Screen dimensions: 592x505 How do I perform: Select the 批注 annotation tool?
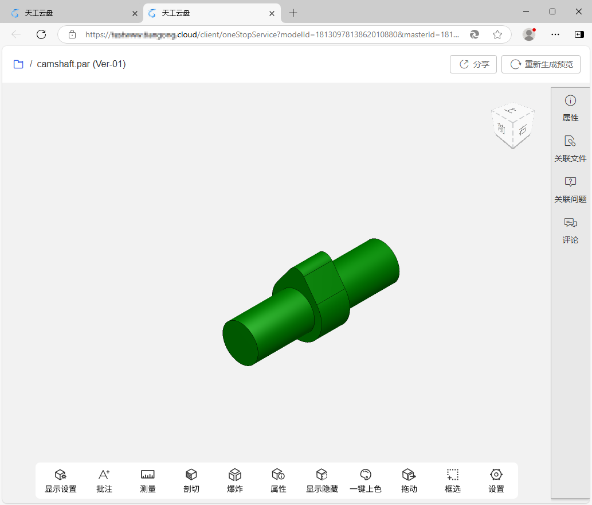pos(104,481)
